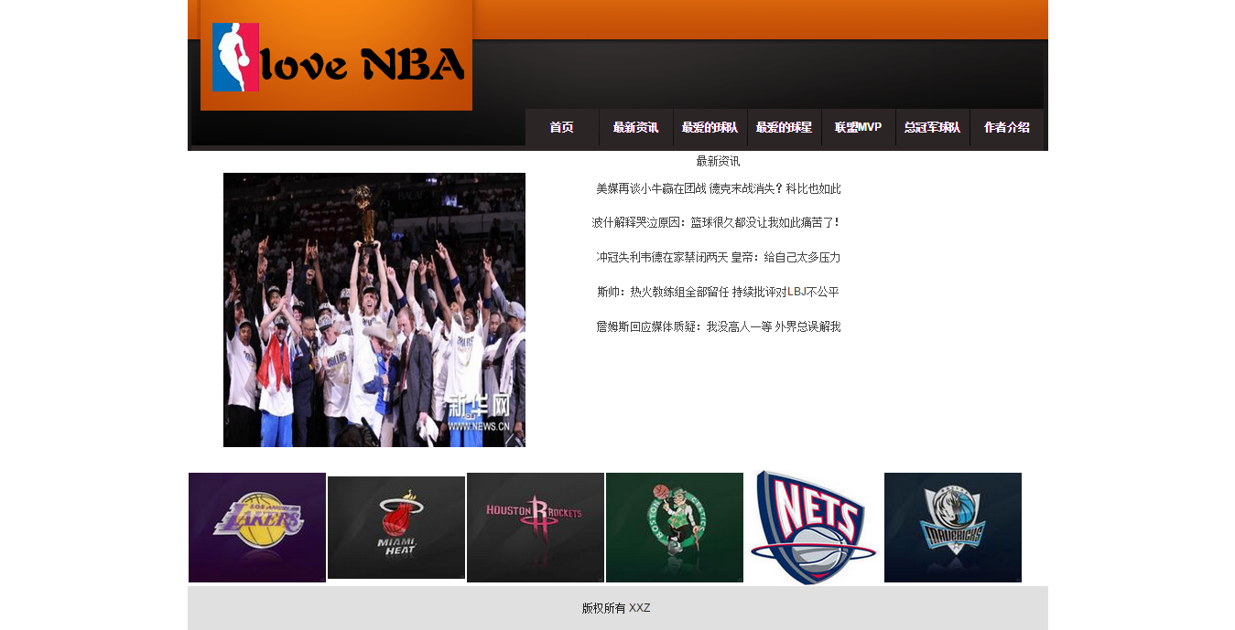Open the 波什解释哭泣原因 news link
1235x630 pixels.
click(716, 223)
